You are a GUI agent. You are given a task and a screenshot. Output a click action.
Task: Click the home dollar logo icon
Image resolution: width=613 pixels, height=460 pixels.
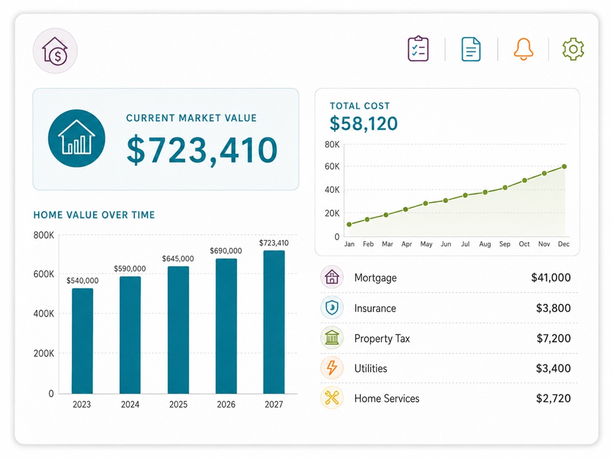point(55,50)
